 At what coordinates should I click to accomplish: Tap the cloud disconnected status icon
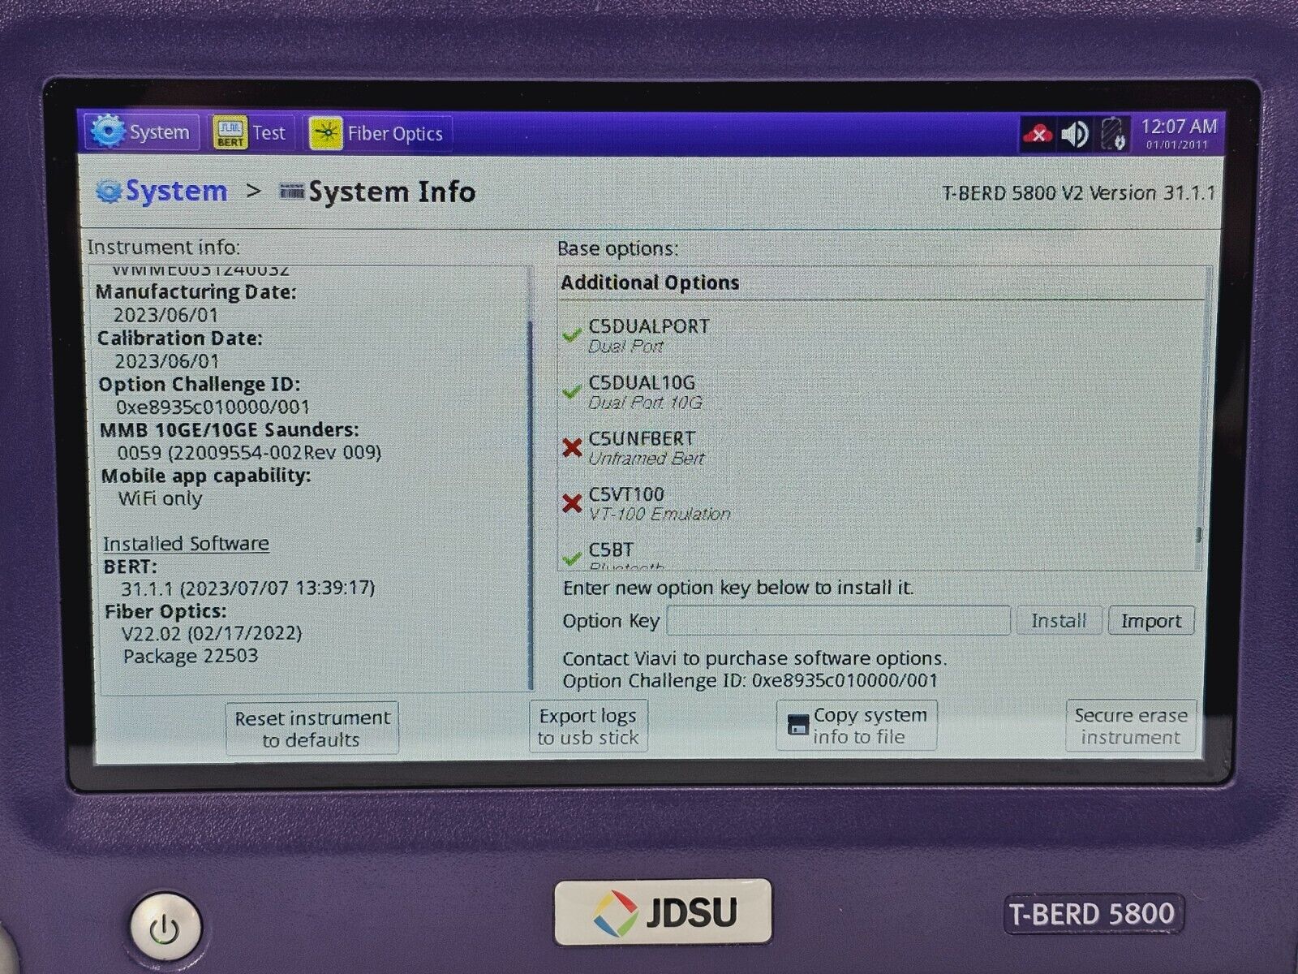1038,134
